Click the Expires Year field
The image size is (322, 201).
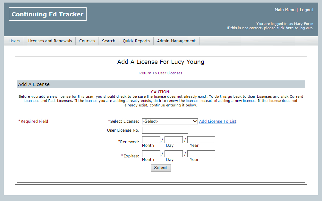[201, 154]
